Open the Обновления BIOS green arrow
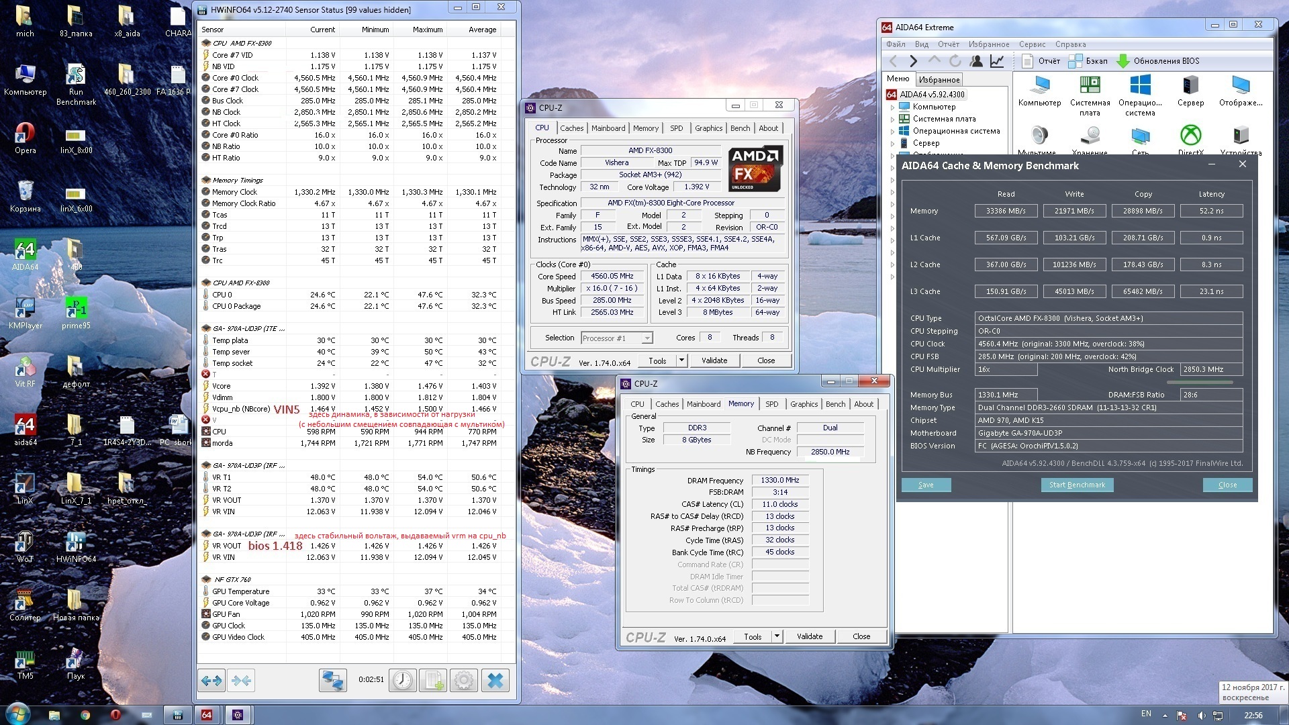 (1123, 61)
